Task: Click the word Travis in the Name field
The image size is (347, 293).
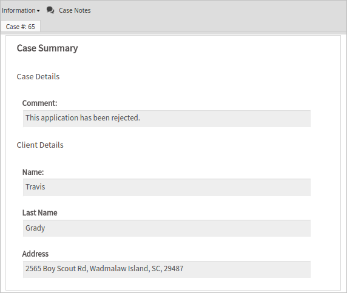Action: point(35,187)
